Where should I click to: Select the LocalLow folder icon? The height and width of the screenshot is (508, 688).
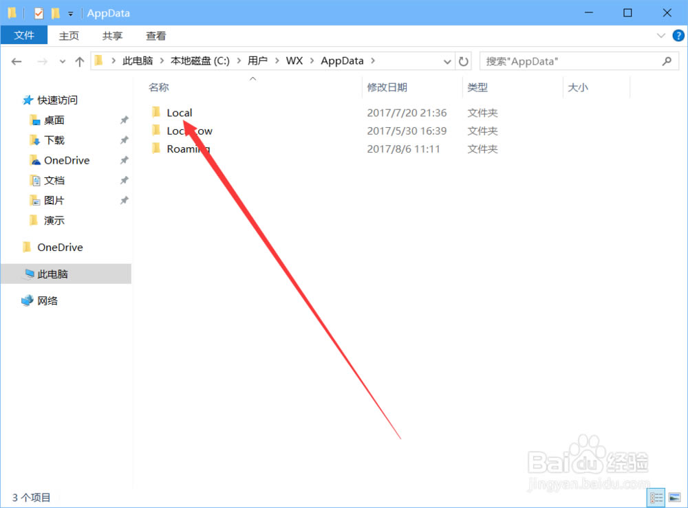tap(156, 130)
